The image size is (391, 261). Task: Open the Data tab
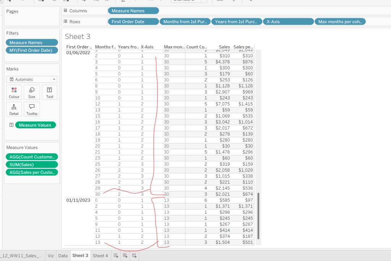click(x=63, y=256)
